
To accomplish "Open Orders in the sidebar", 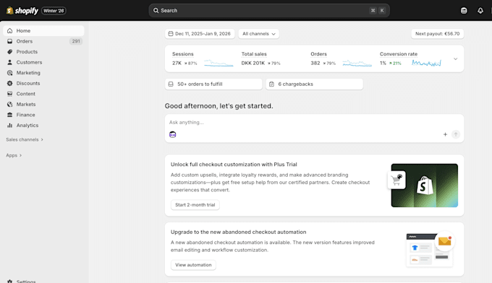I will [43, 41].
